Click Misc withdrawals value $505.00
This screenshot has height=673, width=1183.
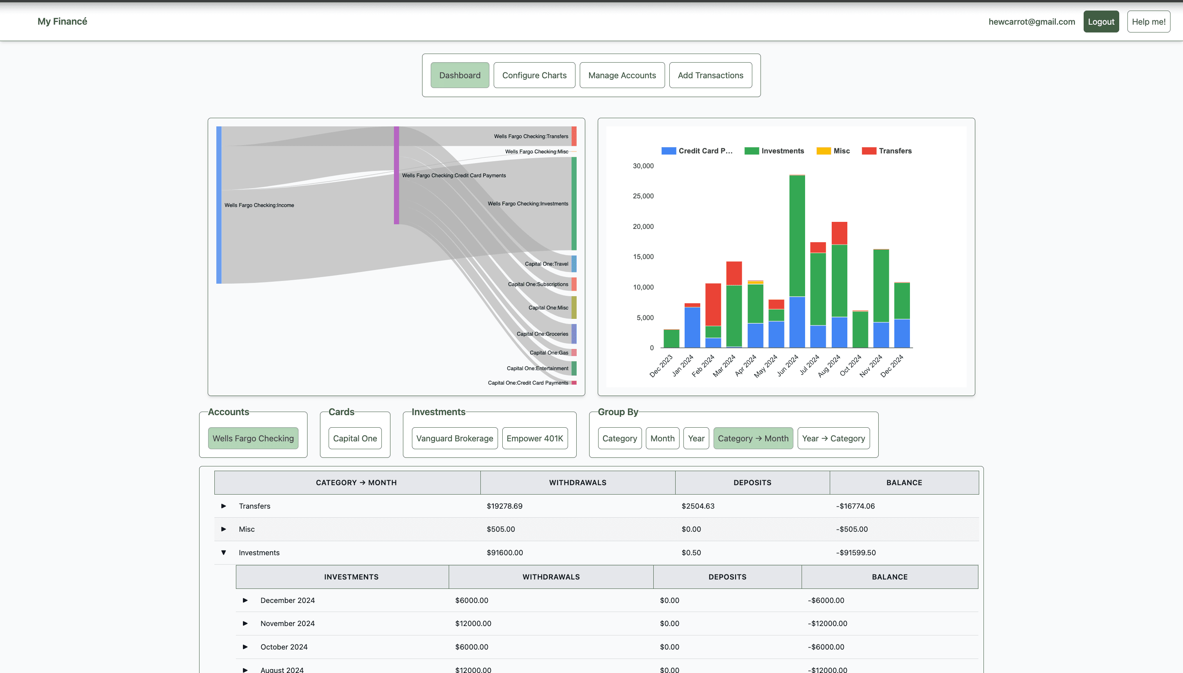coord(500,529)
